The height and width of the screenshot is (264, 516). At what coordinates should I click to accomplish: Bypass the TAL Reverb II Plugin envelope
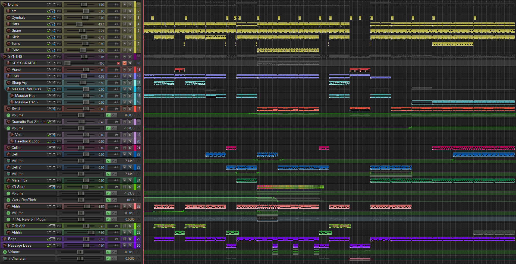[x=108, y=220]
